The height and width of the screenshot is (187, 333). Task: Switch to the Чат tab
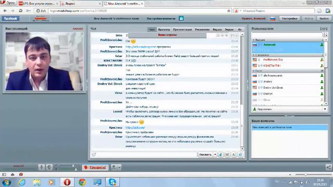(x=151, y=30)
